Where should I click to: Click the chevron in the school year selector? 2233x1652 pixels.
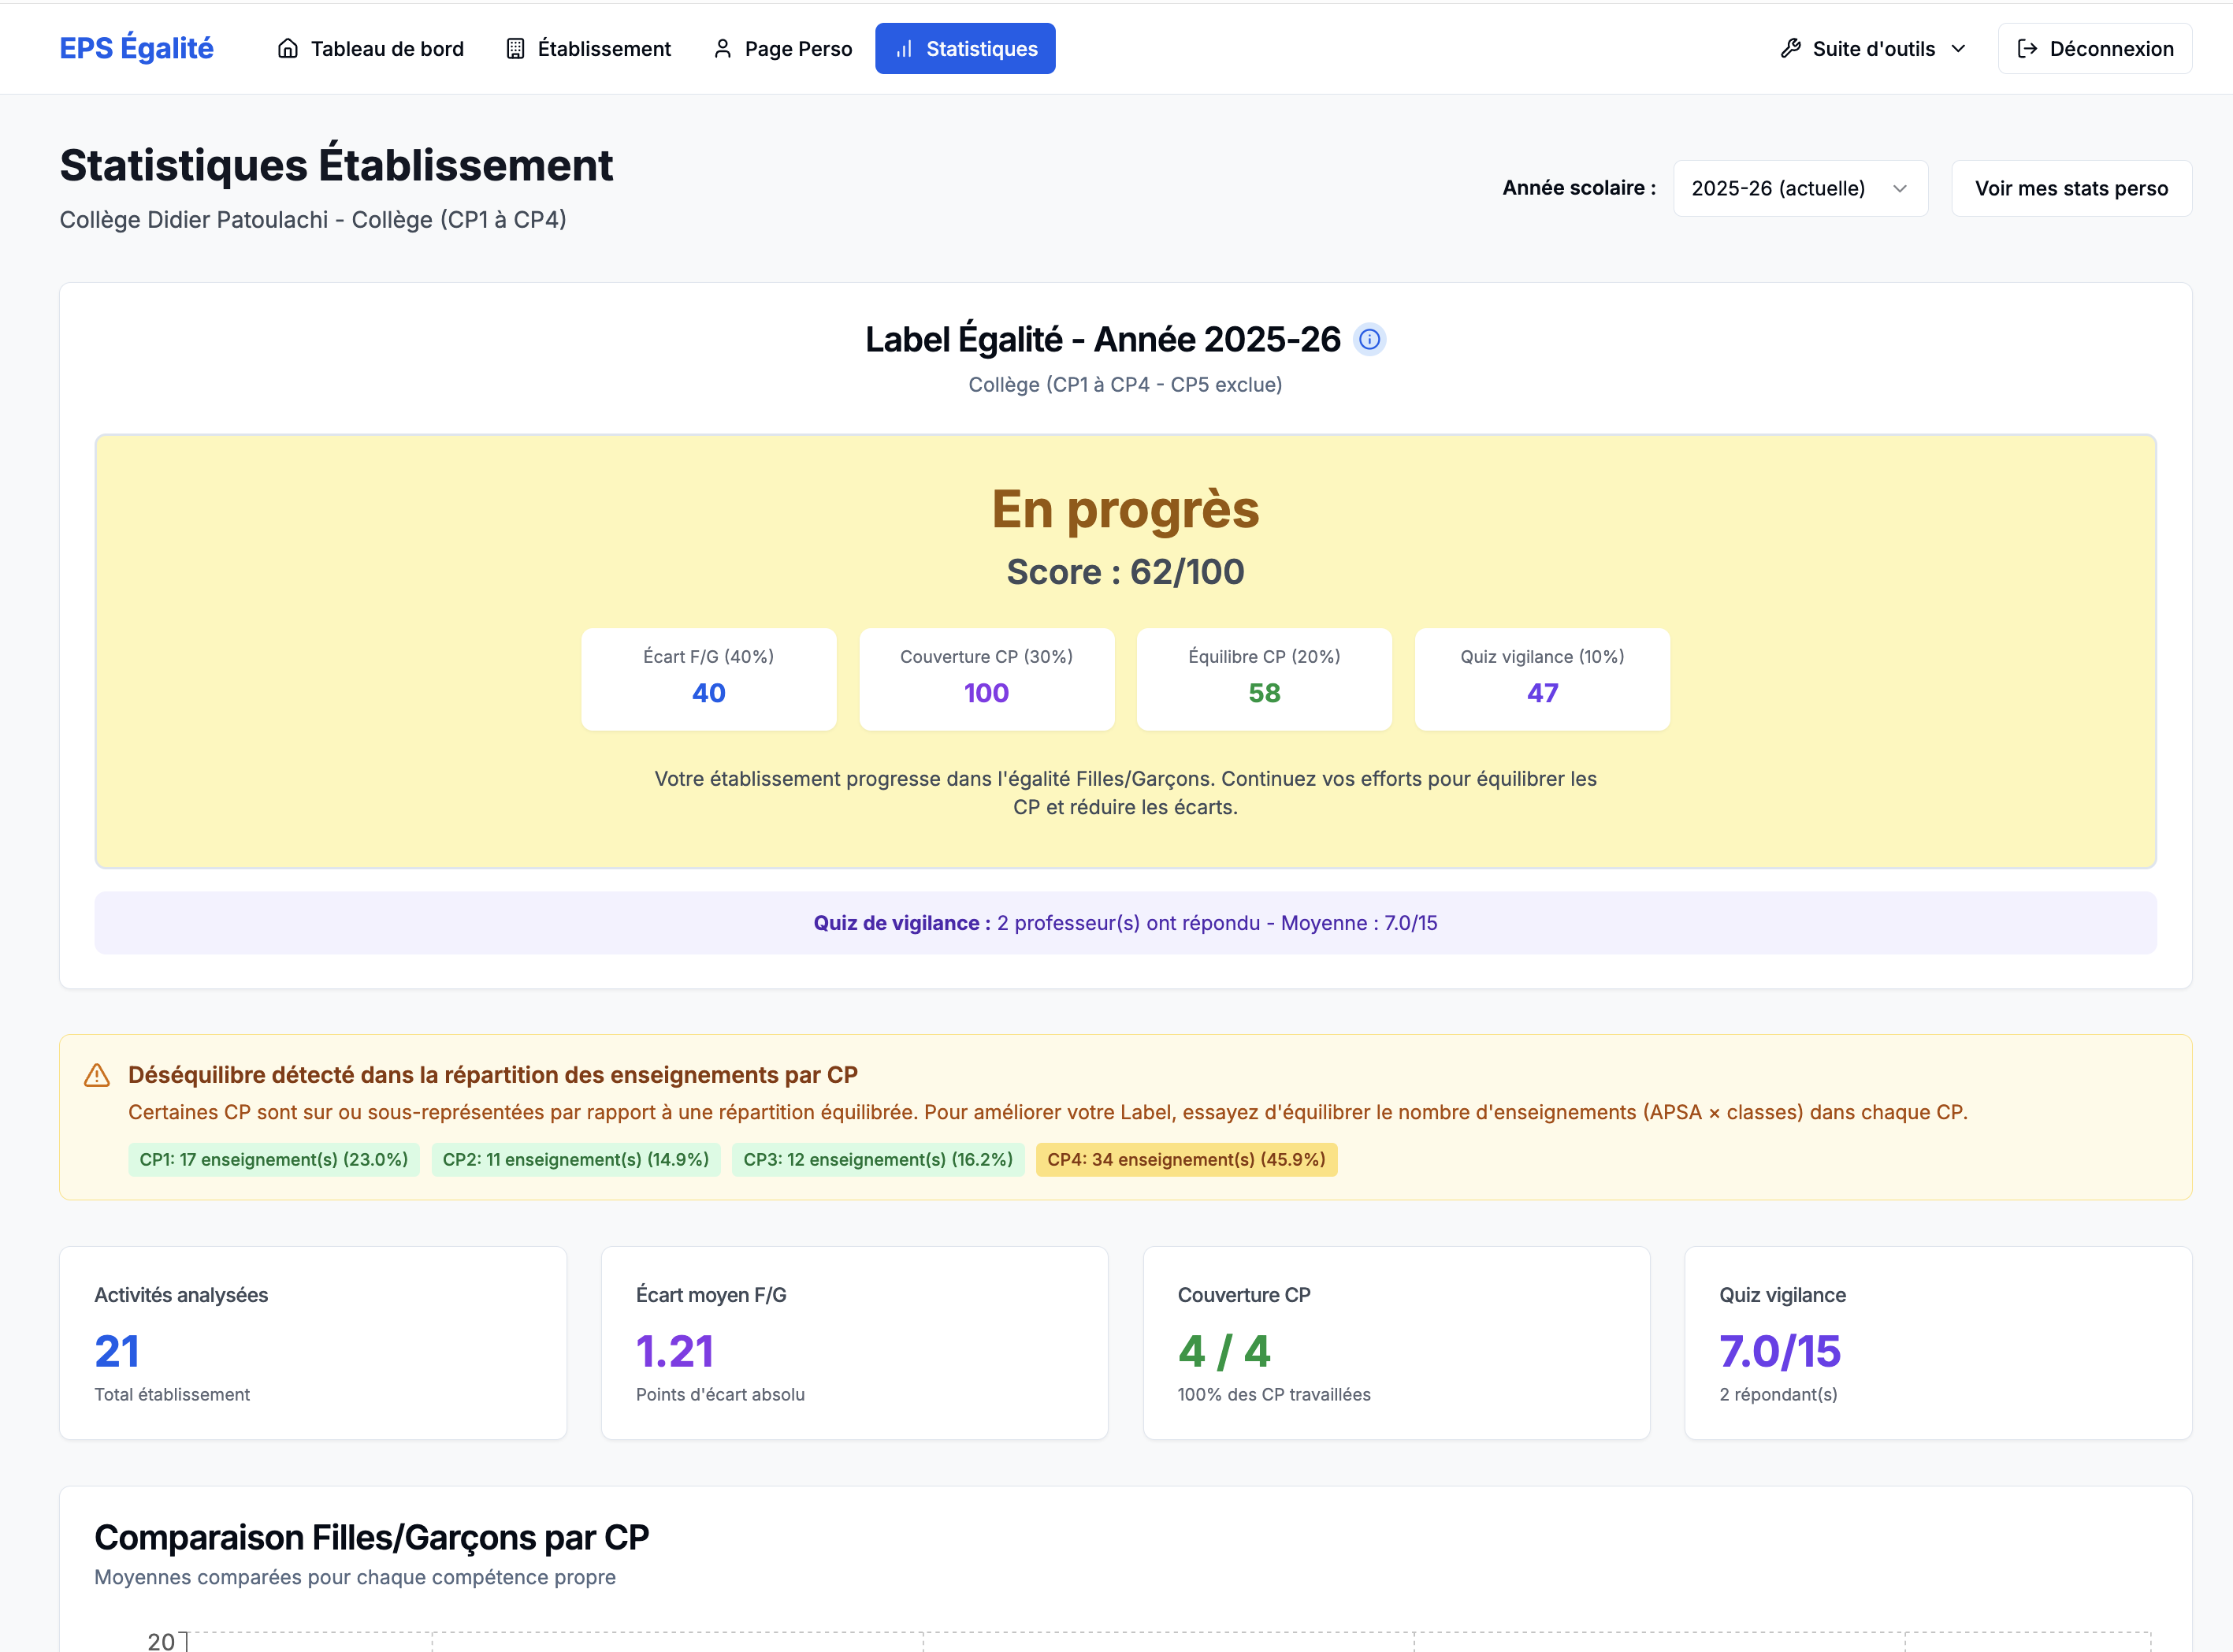coord(1899,188)
